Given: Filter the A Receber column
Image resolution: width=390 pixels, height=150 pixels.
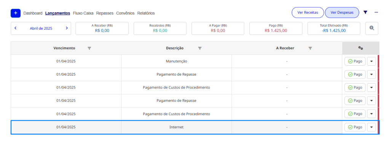Looking at the screenshot, I should pos(310,48).
